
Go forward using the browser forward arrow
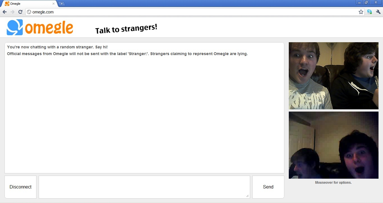(12, 12)
